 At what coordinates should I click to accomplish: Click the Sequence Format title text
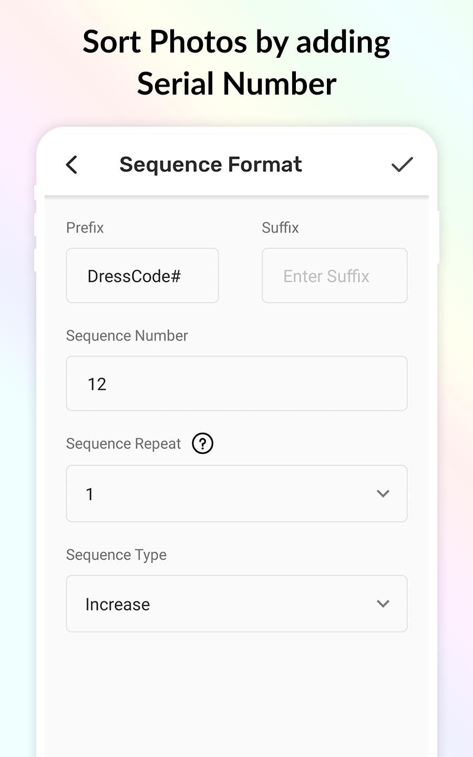point(211,165)
